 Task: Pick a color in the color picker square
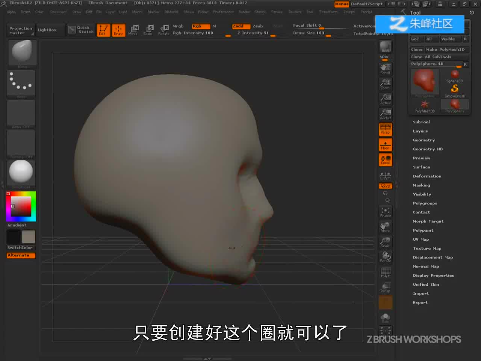click(21, 206)
